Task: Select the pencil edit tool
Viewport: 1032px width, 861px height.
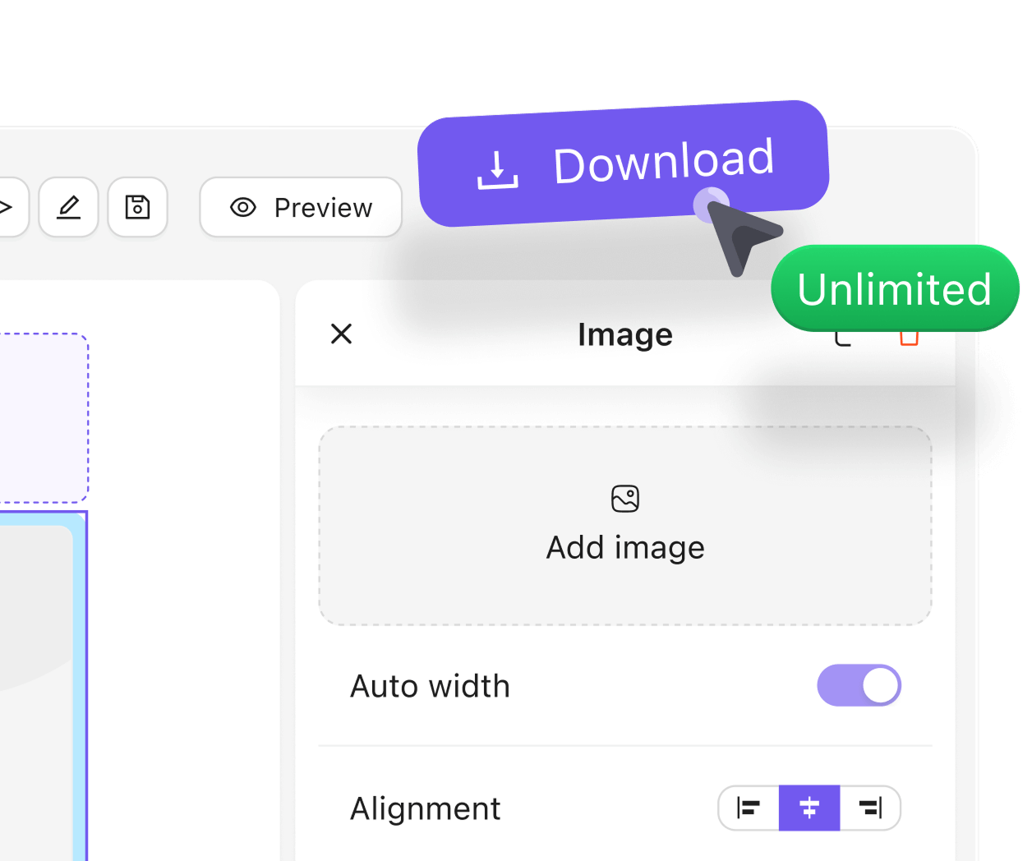Action: tap(69, 208)
